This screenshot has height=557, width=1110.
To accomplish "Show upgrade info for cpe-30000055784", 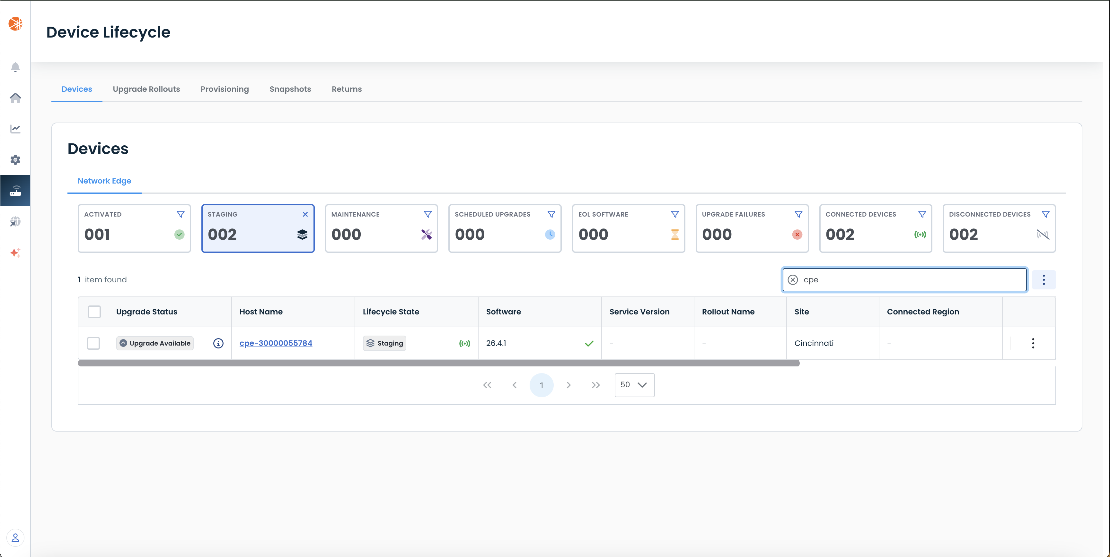I will [x=218, y=343].
